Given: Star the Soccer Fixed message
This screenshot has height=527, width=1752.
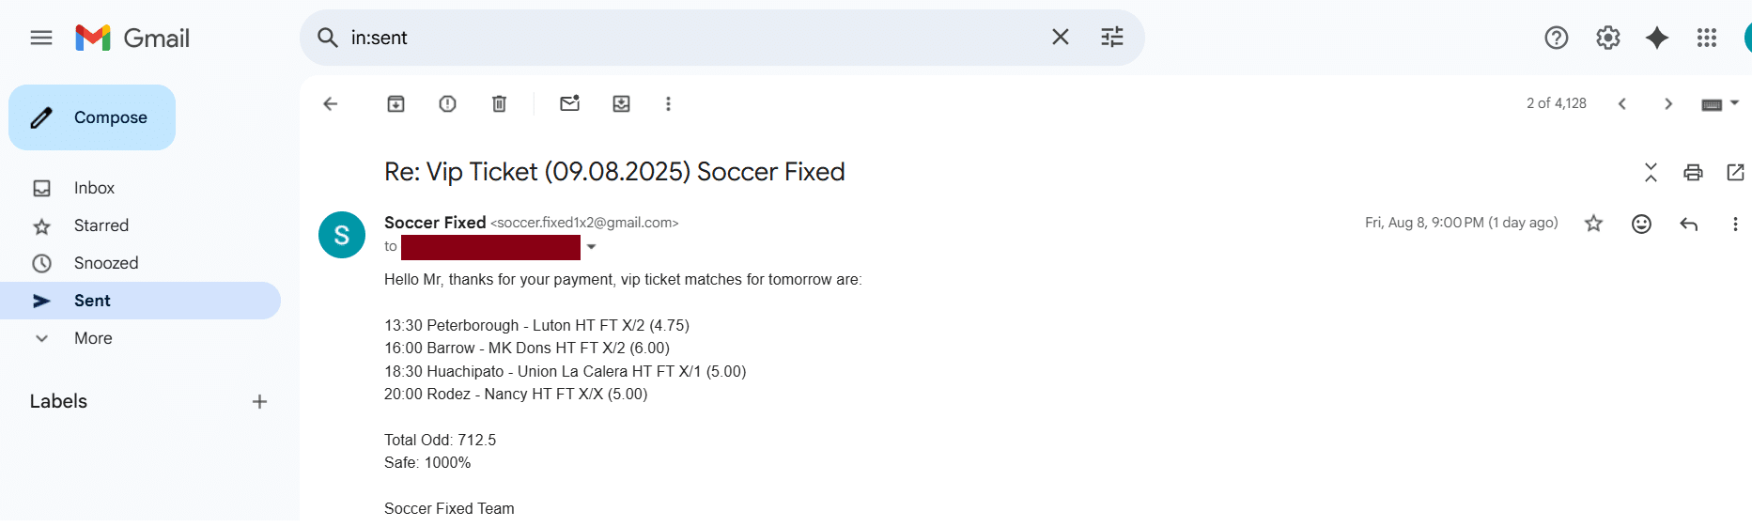Looking at the screenshot, I should point(1593,224).
